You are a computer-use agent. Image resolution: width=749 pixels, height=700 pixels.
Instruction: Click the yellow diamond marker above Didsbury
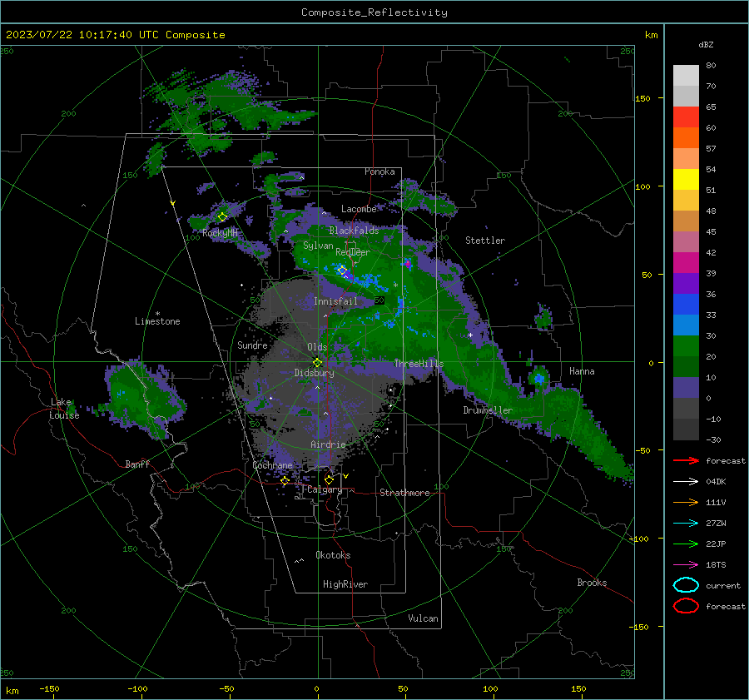(x=317, y=363)
